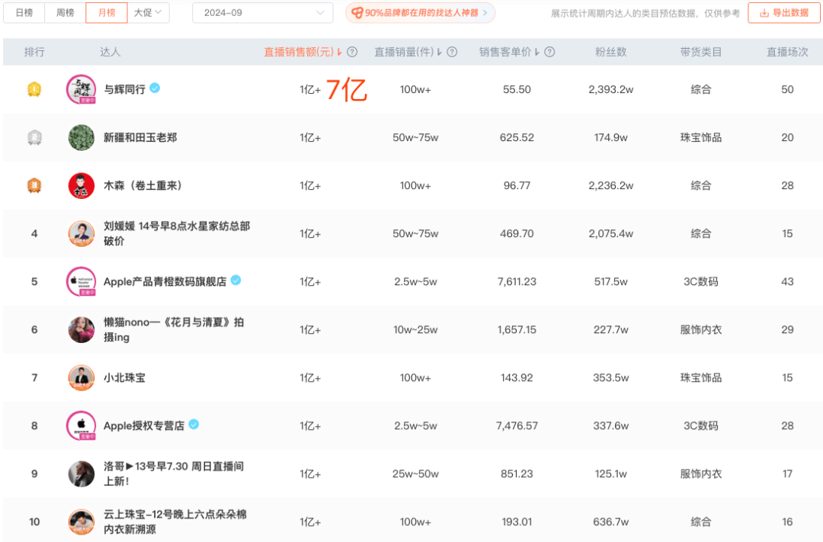Click the 25w~50w sales volume value

pos(415,473)
